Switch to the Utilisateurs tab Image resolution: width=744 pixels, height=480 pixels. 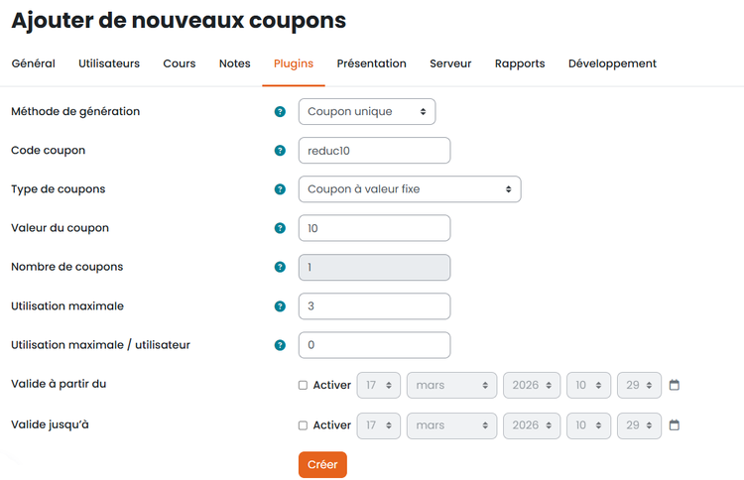coord(109,63)
